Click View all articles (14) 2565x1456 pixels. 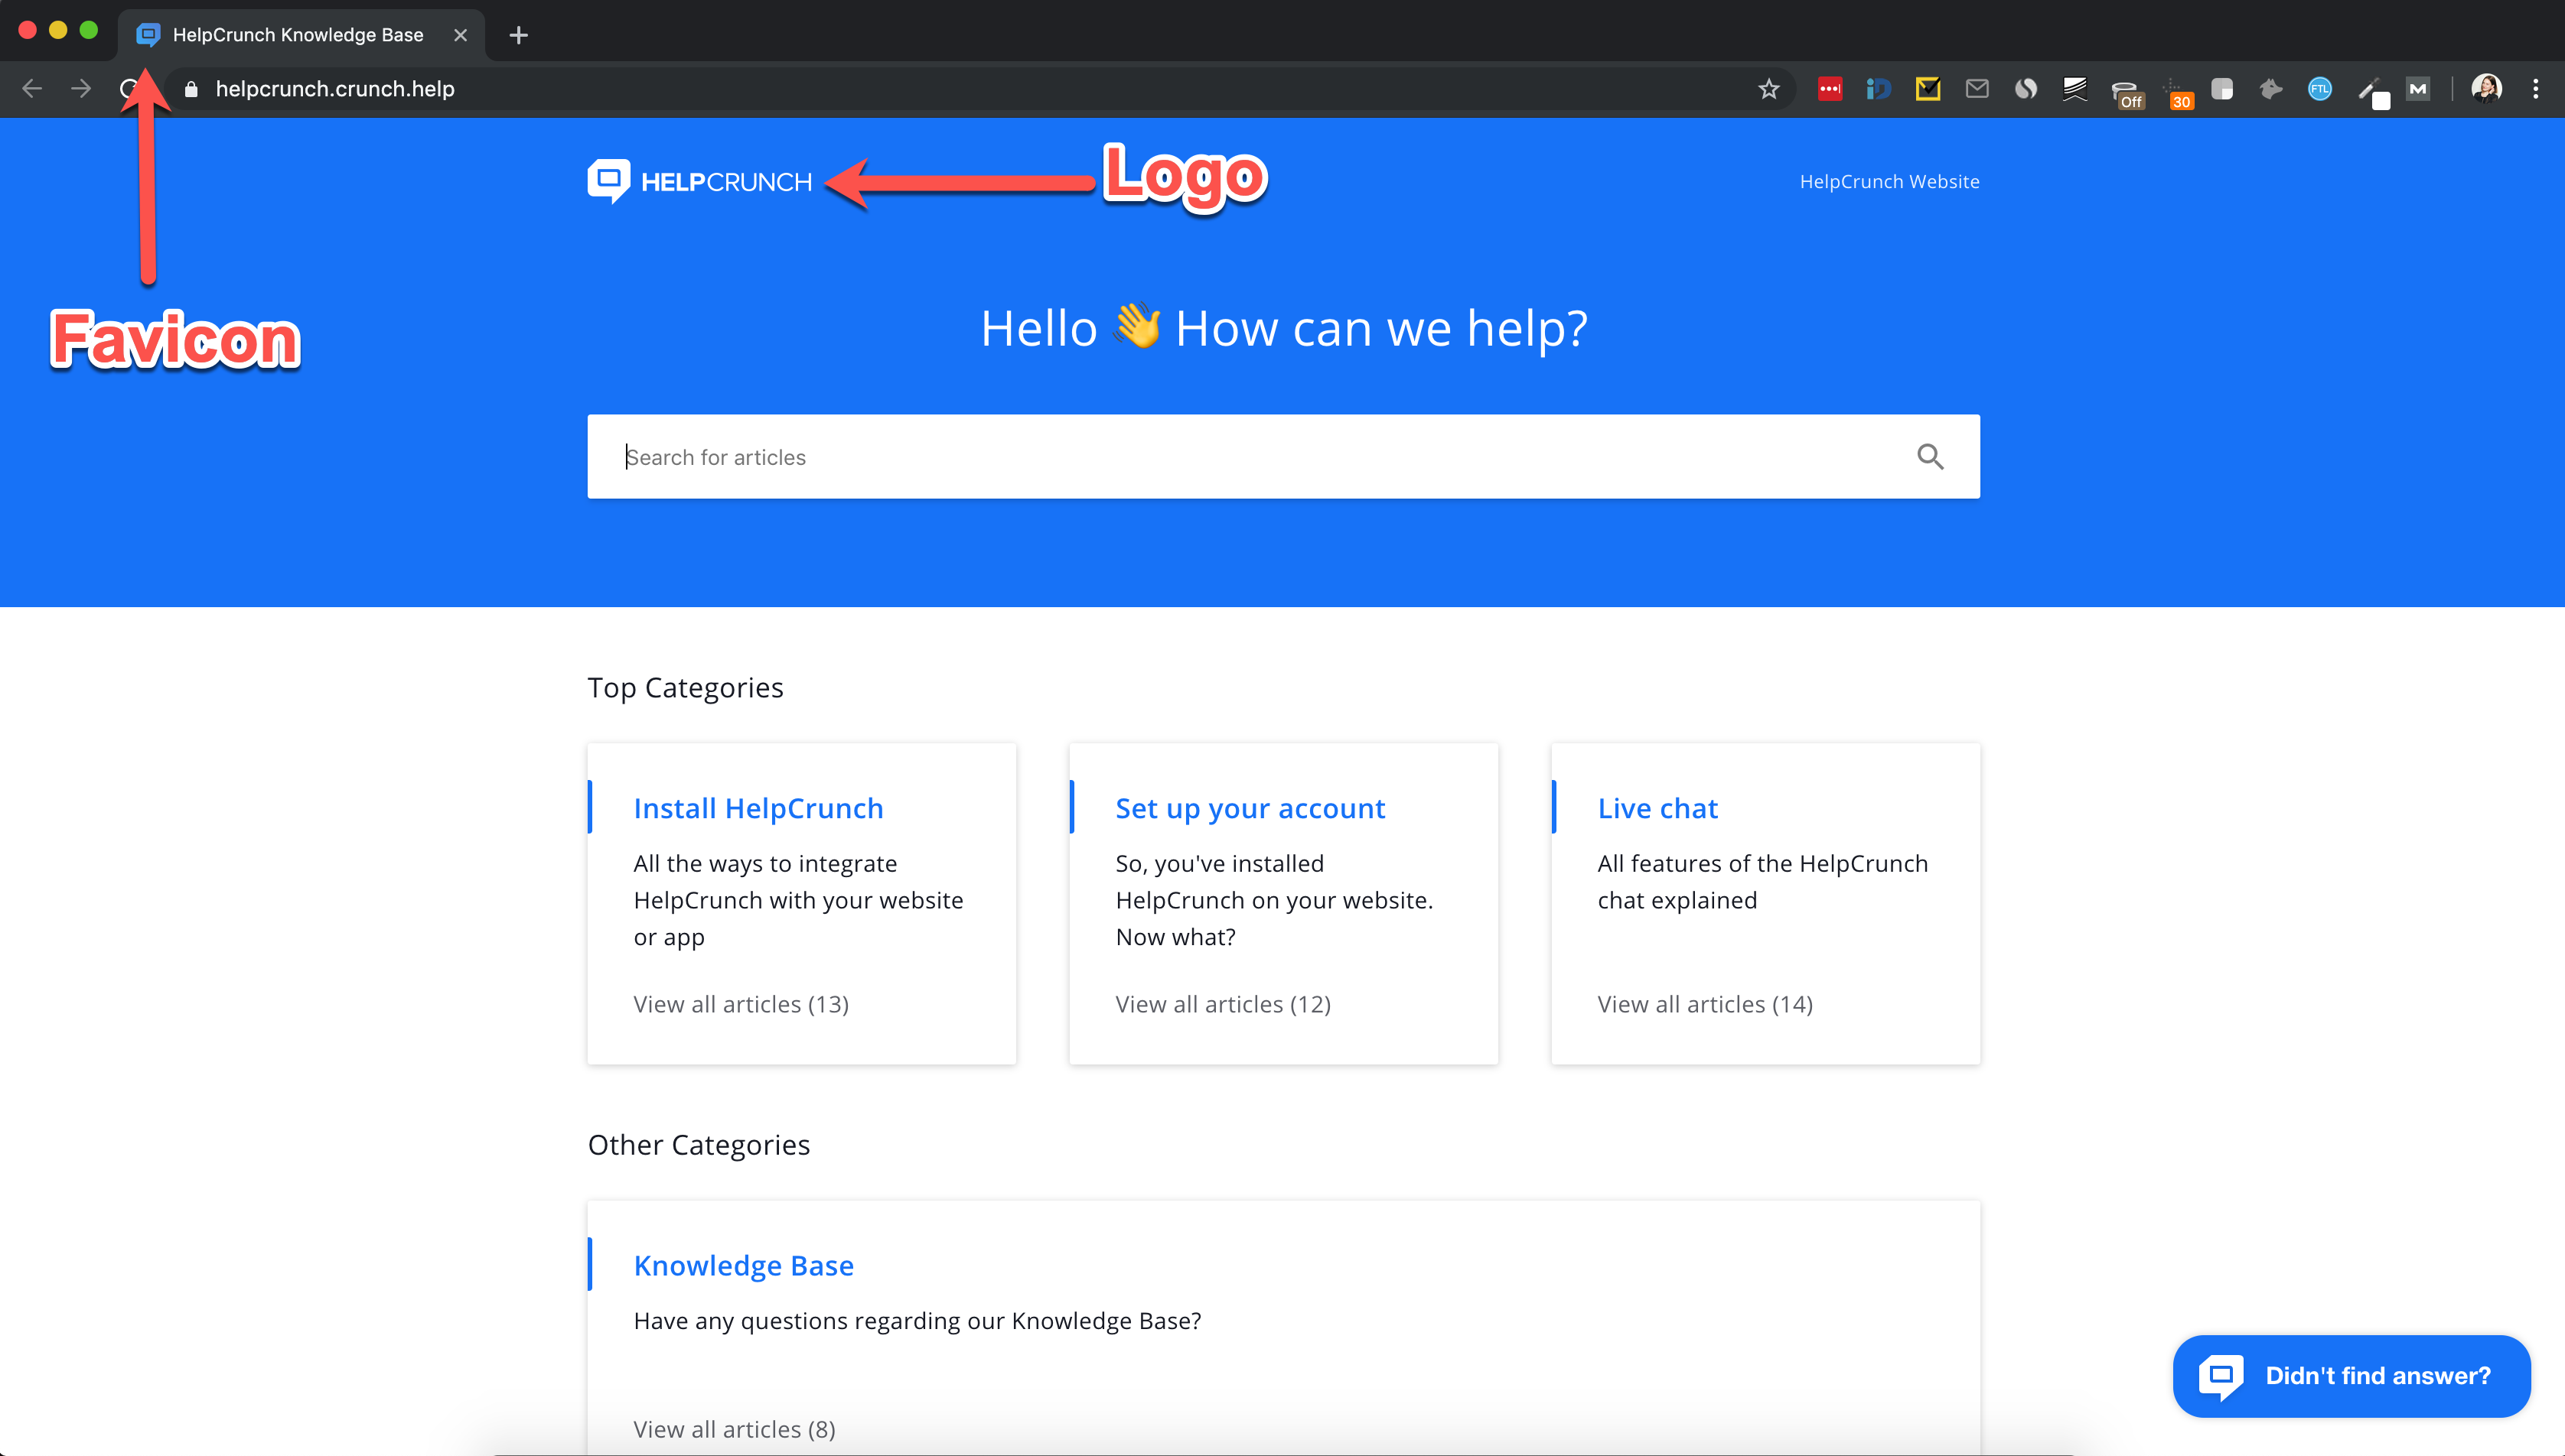pyautogui.click(x=1705, y=1004)
